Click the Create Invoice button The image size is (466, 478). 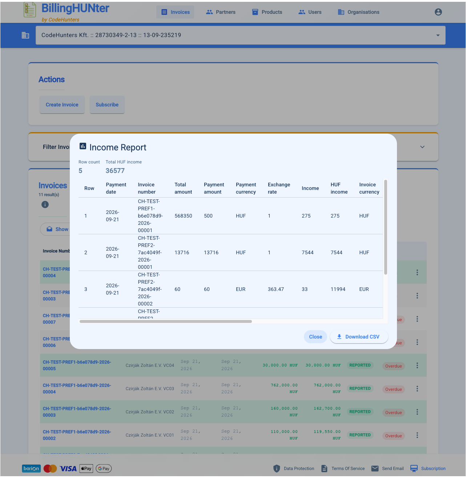click(x=62, y=105)
